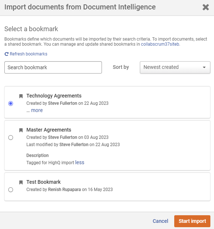This screenshot has height=229, width=214.
Task: Select the Master Agreements radio button
Action: click(10, 137)
